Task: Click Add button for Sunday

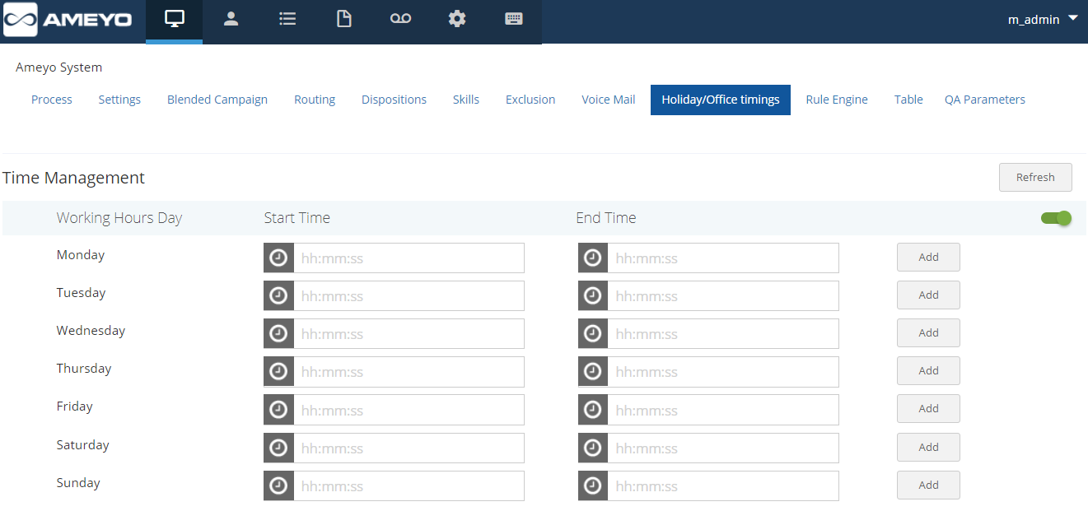Action: (x=928, y=485)
